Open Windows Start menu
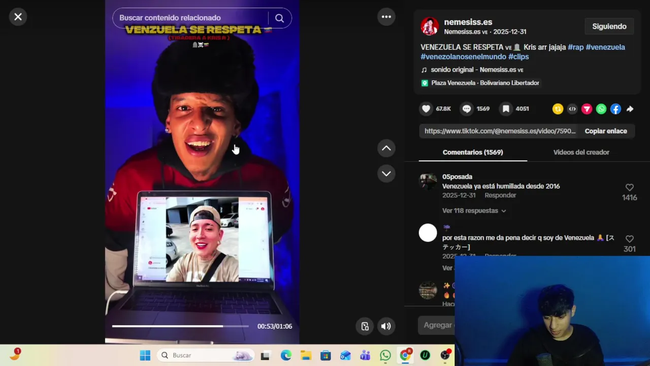The image size is (650, 366). pos(145,355)
